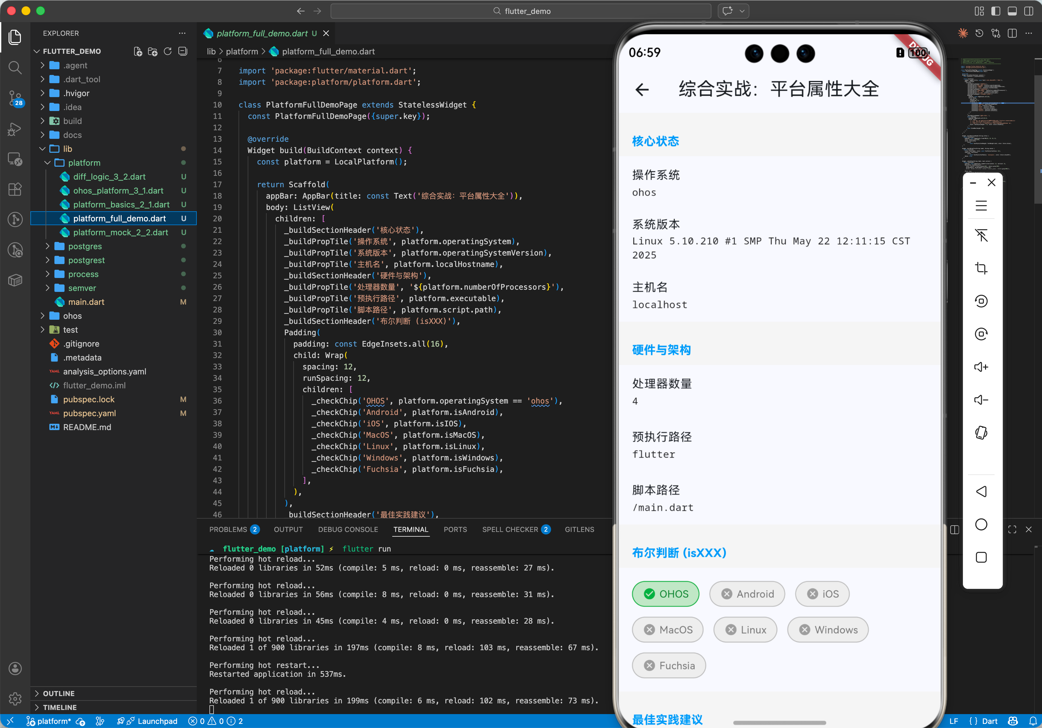Click emulator volume up button
1042x728 pixels.
pos(981,367)
